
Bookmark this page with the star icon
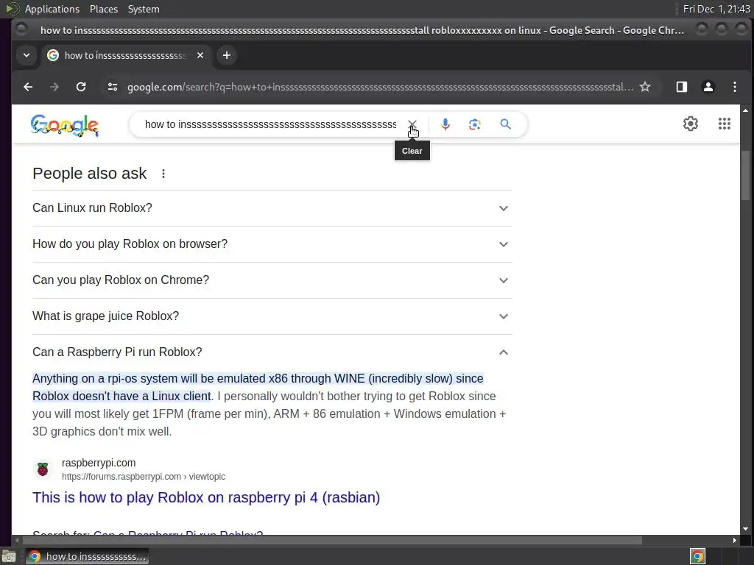tap(645, 87)
